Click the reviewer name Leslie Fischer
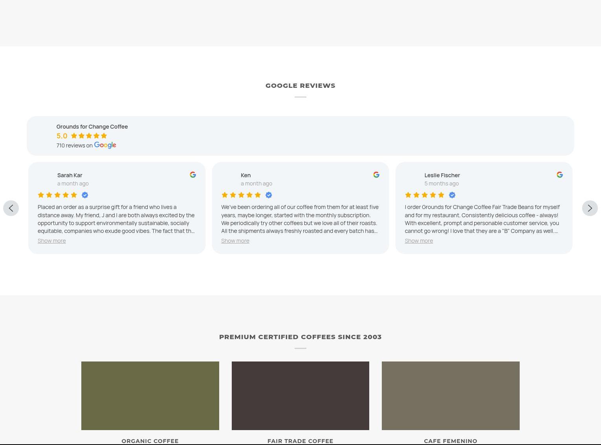The height and width of the screenshot is (445, 601). click(x=442, y=175)
